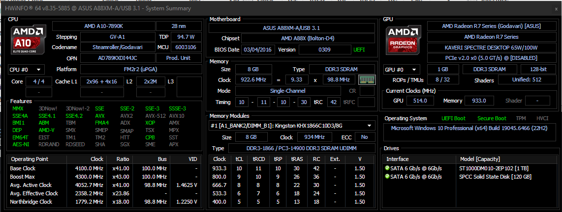This screenshot has width=562, height=212.
Task: Click the green status icon for SPCC SSD
Action: (387, 177)
